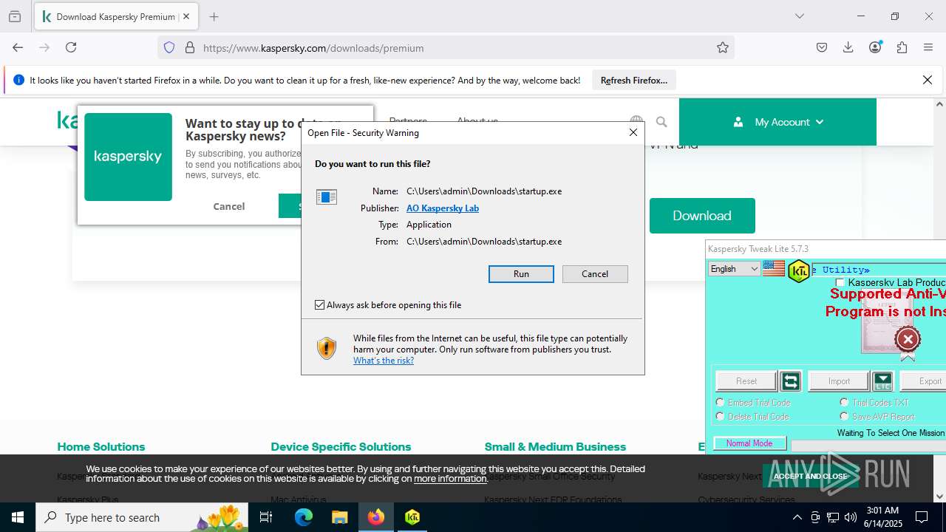Cancel the Kaspersky news subscription popup
Screen dimensions: 946x532
(x=229, y=206)
